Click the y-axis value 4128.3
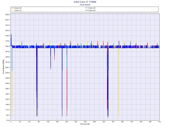The height and width of the screenshot is (127, 170). (8, 41)
